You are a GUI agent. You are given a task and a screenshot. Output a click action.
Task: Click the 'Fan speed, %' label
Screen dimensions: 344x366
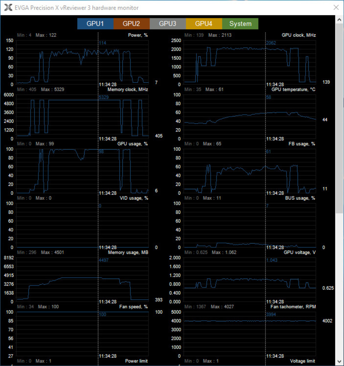(x=133, y=307)
